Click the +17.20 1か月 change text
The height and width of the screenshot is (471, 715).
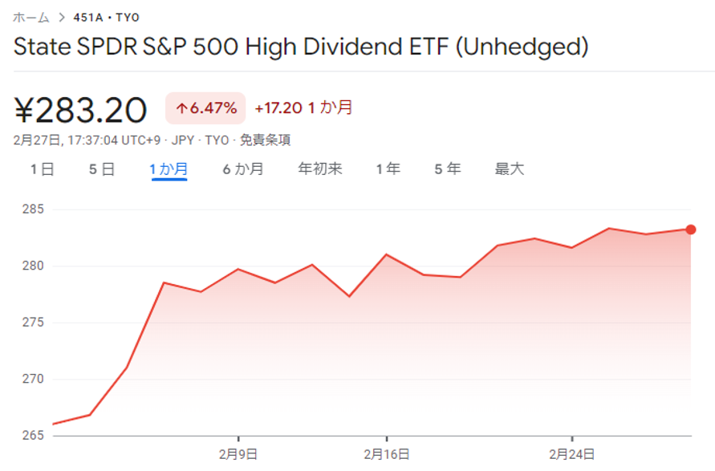pyautogui.click(x=303, y=108)
